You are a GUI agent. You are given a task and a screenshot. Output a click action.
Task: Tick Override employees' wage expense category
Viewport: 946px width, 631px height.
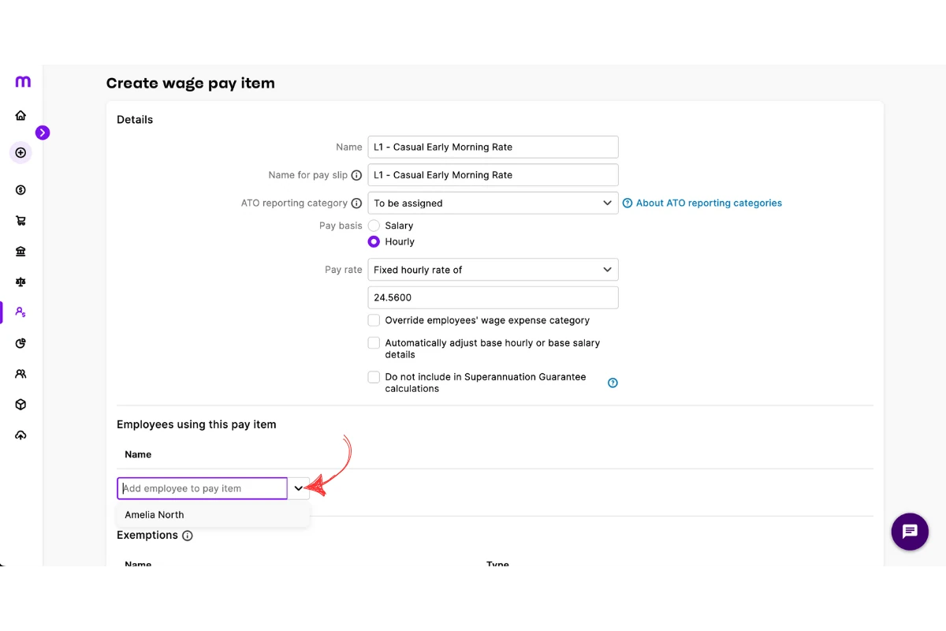pyautogui.click(x=374, y=320)
